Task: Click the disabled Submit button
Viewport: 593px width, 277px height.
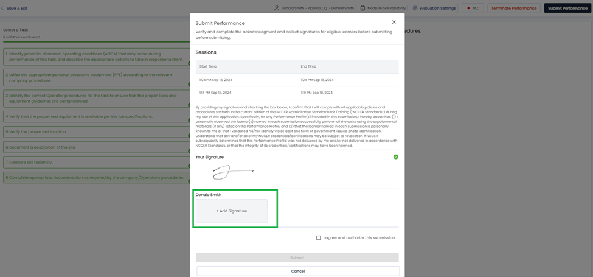Action: (x=297, y=258)
